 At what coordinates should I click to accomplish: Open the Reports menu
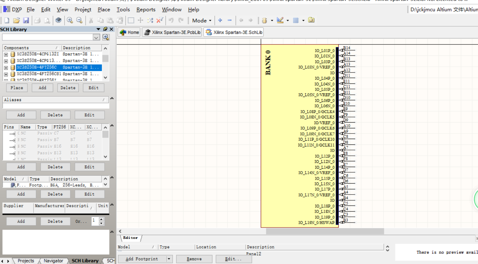coord(146,10)
